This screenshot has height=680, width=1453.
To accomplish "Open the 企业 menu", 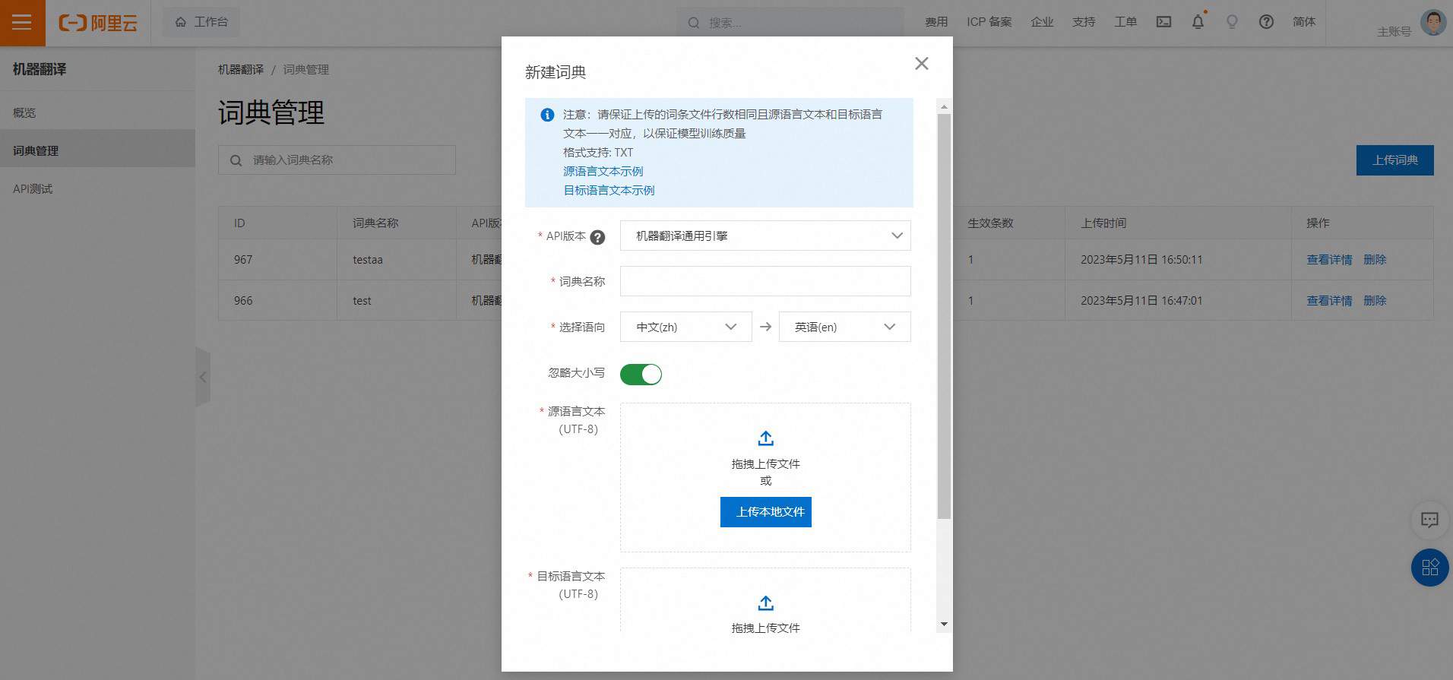I will (x=1042, y=22).
